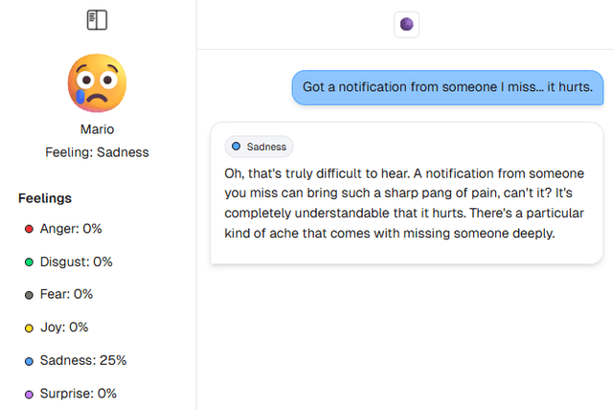This screenshot has height=410, width=613.
Task: Select the 'Disgust: 0%' entry
Action: [77, 262]
